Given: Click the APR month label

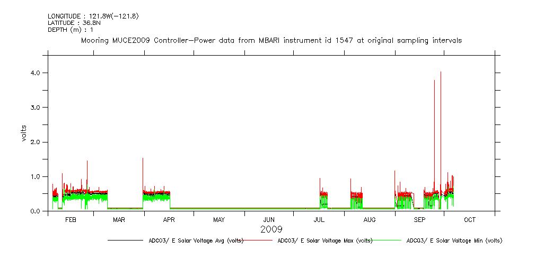Looking at the screenshot, I should point(169,219).
